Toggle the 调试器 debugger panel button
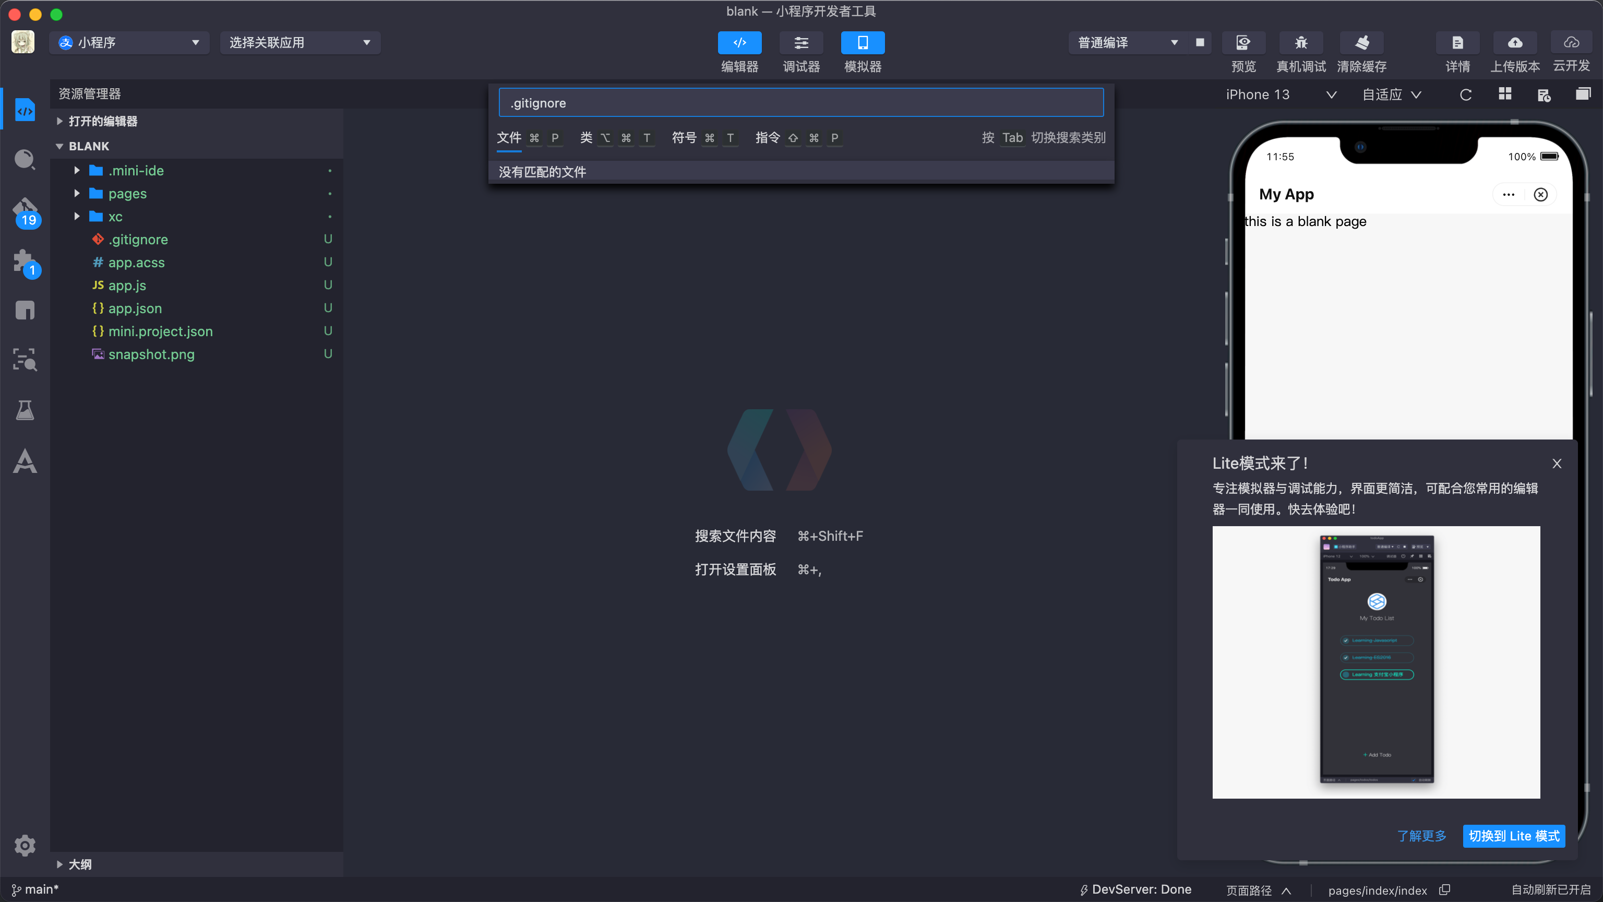The width and height of the screenshot is (1603, 902). 801,42
